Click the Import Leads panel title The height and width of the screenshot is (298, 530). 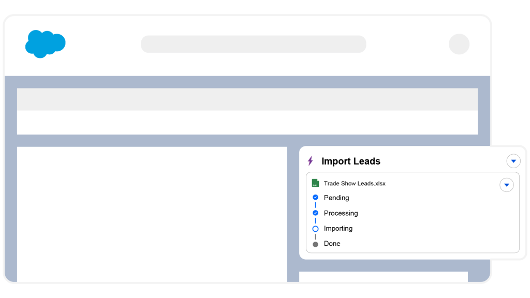click(351, 161)
